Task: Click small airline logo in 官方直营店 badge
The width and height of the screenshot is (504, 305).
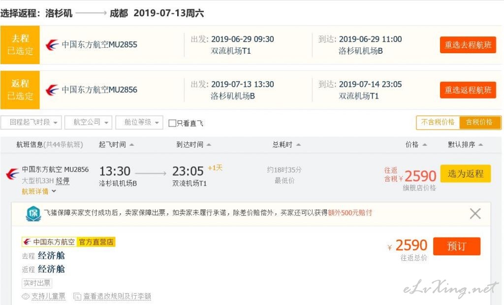Action: 27,242
